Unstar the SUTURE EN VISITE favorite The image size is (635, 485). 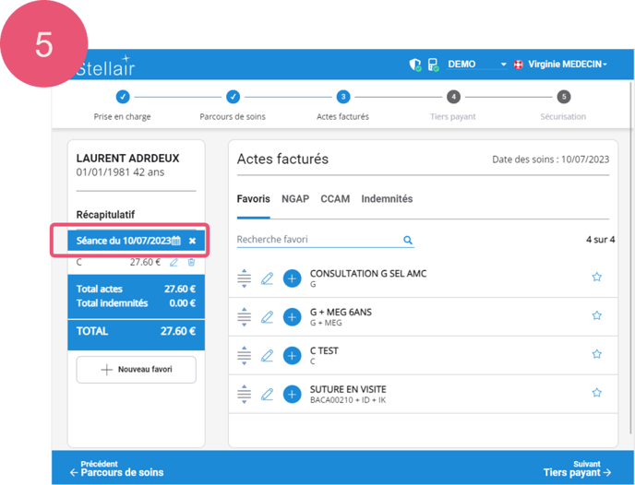(596, 393)
